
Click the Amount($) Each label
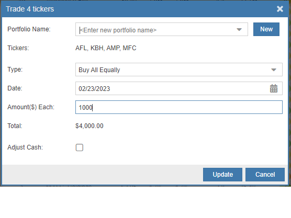click(x=31, y=107)
